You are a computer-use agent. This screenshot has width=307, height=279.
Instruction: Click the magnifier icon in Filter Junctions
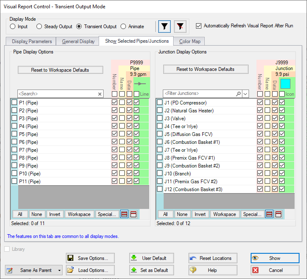click(x=238, y=94)
